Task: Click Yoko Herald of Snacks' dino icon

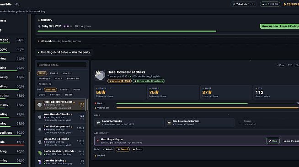Action: (40, 117)
